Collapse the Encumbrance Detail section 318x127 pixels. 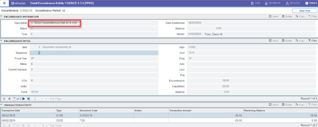point(2,41)
